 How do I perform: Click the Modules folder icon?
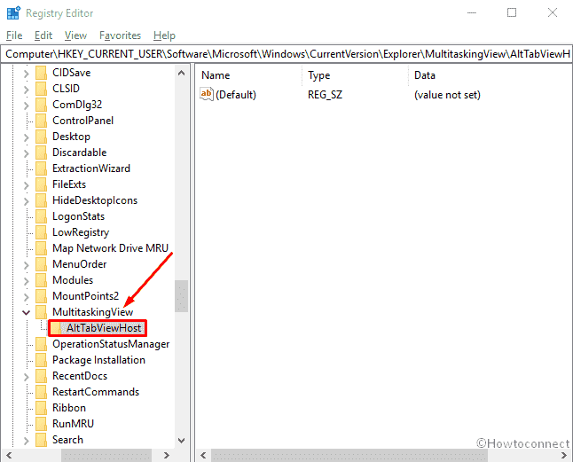pyautogui.click(x=42, y=280)
